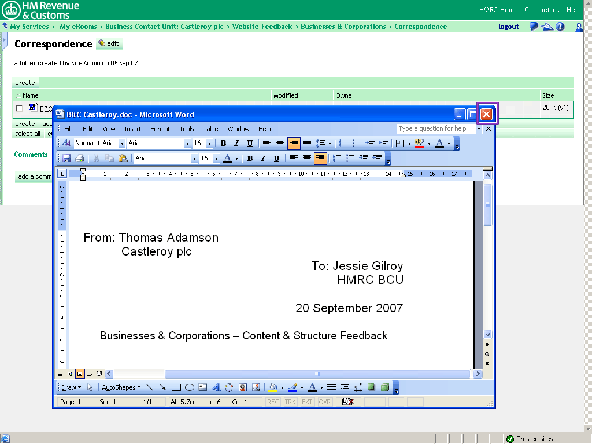This screenshot has width=592, height=444.
Task: Switch to Outline view icon bottom left
Action: (90, 374)
